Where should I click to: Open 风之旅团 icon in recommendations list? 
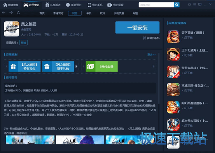(x=173, y=142)
